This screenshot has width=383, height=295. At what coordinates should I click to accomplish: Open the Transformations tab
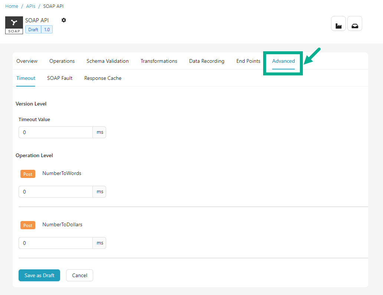pyautogui.click(x=159, y=61)
